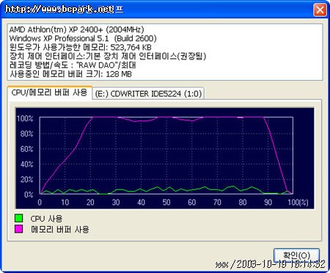Open the (E:) CDWRITER IDE5224 (1:0) tab

148,94
